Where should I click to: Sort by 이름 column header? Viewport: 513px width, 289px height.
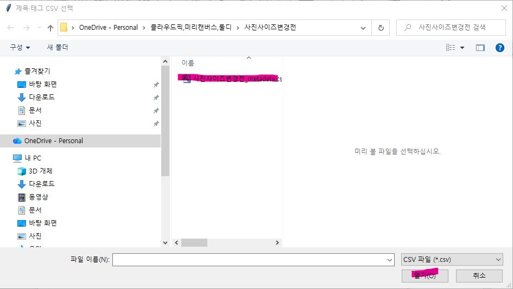point(188,63)
